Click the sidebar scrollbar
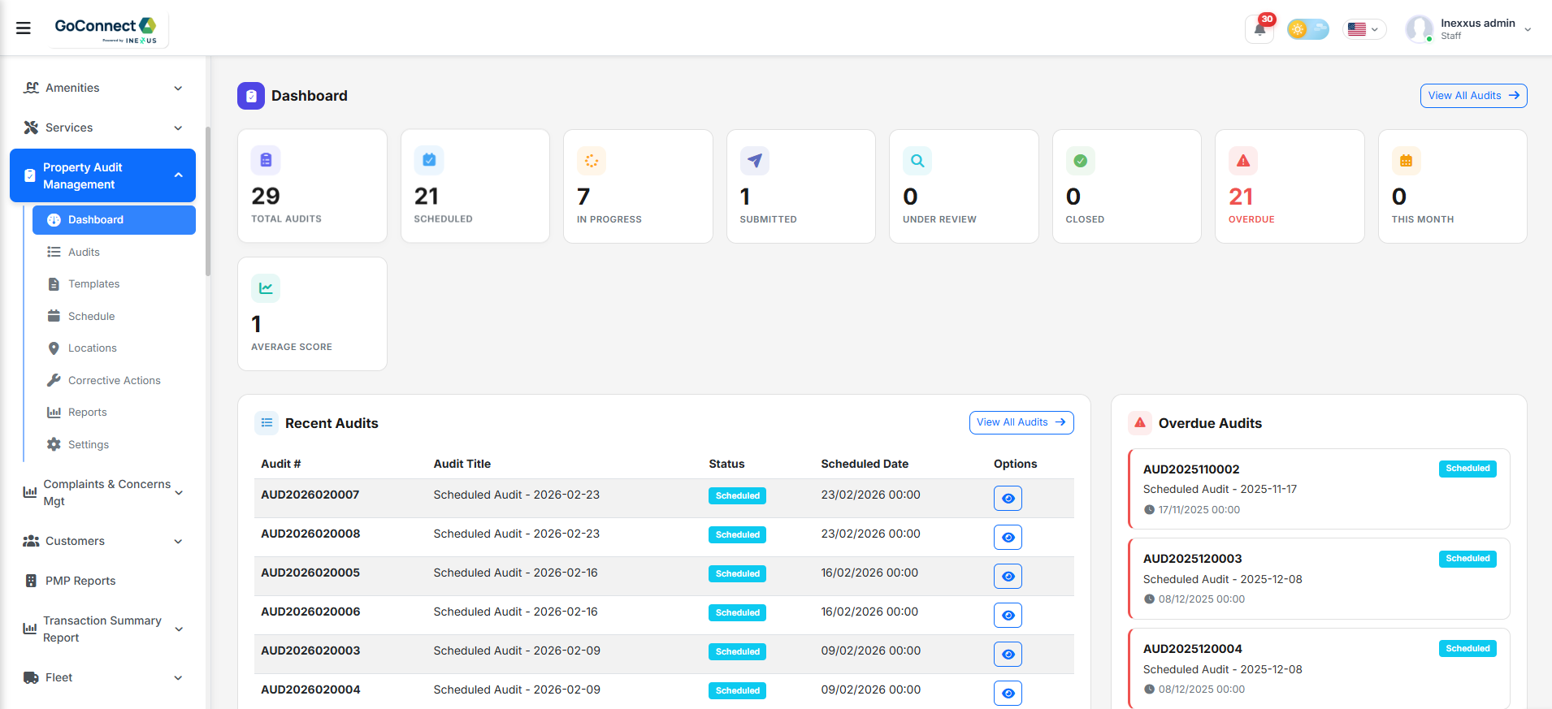1552x709 pixels. pos(208,201)
